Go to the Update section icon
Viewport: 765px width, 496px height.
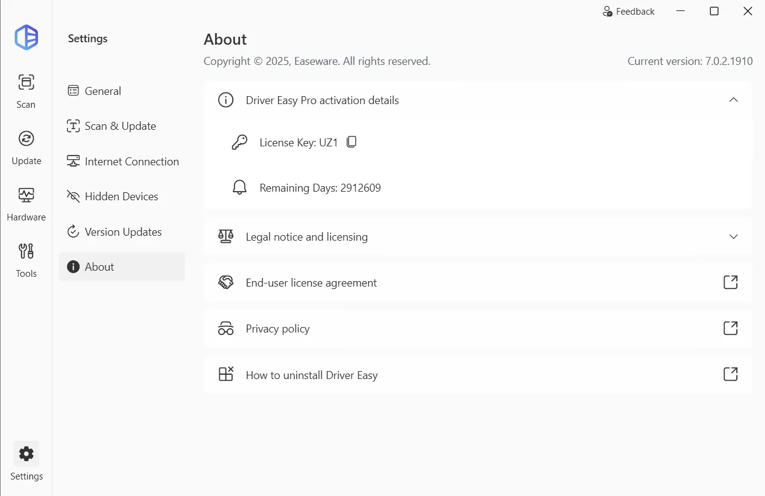coord(26,138)
